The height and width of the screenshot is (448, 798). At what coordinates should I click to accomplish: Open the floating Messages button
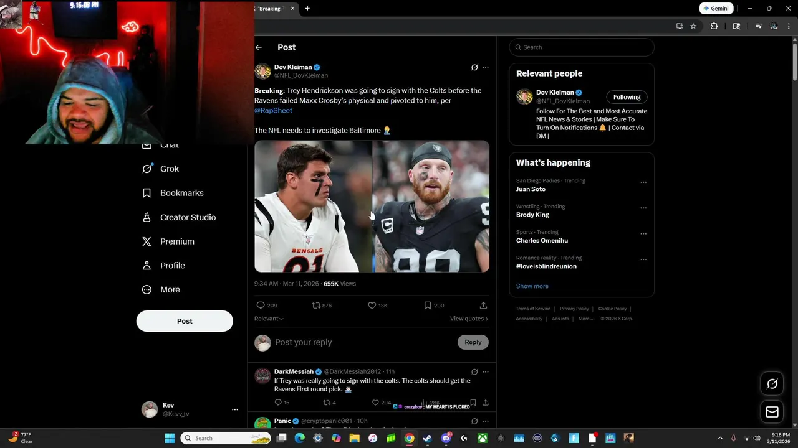[772, 412]
